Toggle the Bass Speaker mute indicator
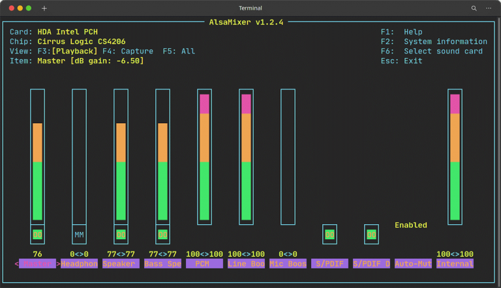 pyautogui.click(x=162, y=235)
